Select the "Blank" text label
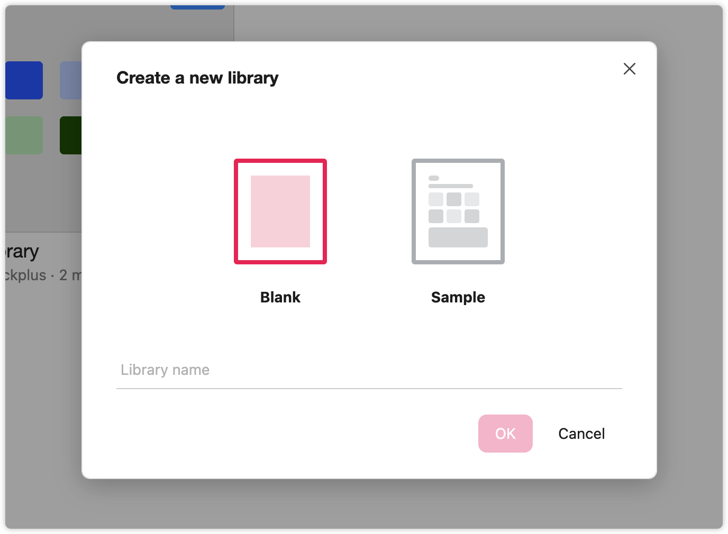Image resolution: width=728 pixels, height=534 pixels. [280, 297]
